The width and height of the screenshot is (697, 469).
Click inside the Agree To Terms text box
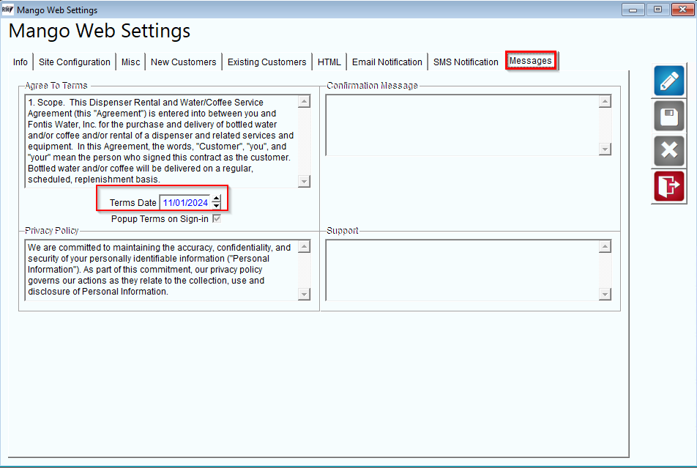[x=161, y=141]
